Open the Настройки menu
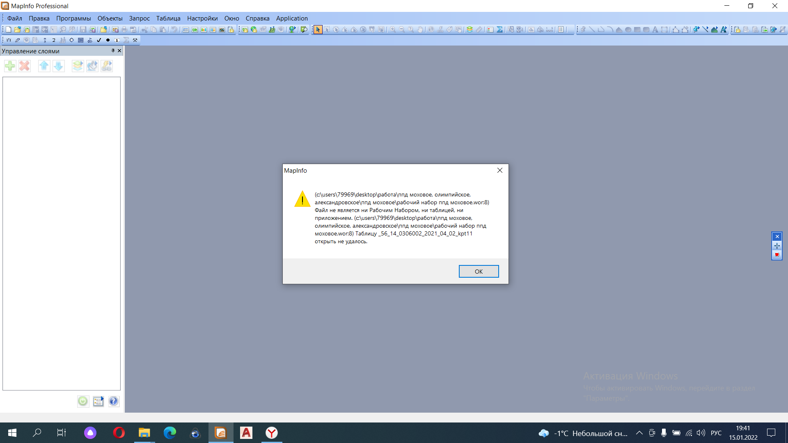The height and width of the screenshot is (443, 788). tap(202, 18)
